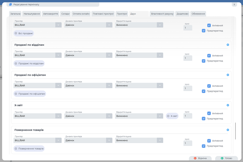Screen dimensions: 243x162
Task: Open the X-звіт template gear button
Action: coord(172,116)
